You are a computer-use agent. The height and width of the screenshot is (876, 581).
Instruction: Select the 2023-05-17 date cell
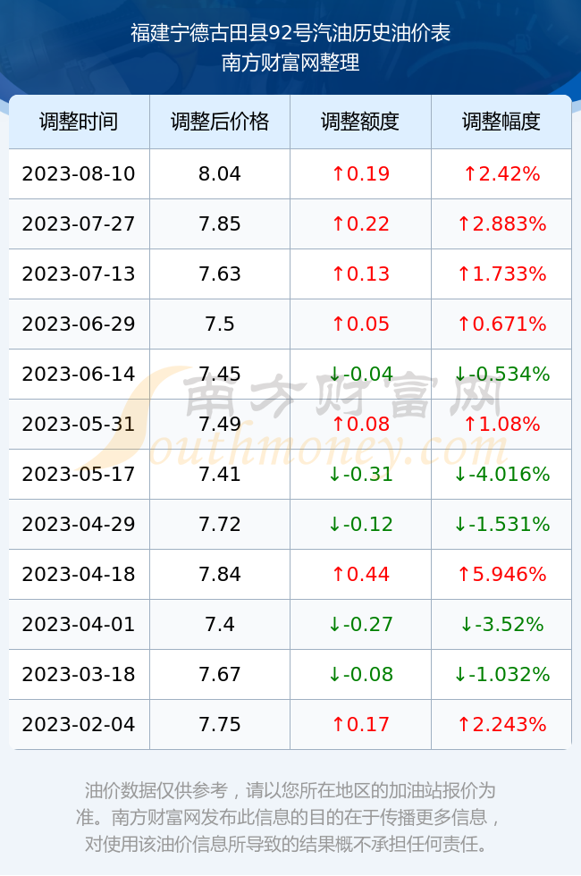tap(79, 475)
